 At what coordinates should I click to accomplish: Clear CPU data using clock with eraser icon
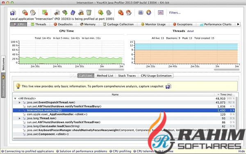click(33, 13)
